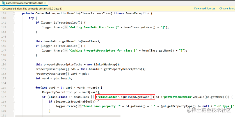Viewport: 235px width, 117px height.
Task: Collapse the try block fold at line 140
Action: click(14, 18)
